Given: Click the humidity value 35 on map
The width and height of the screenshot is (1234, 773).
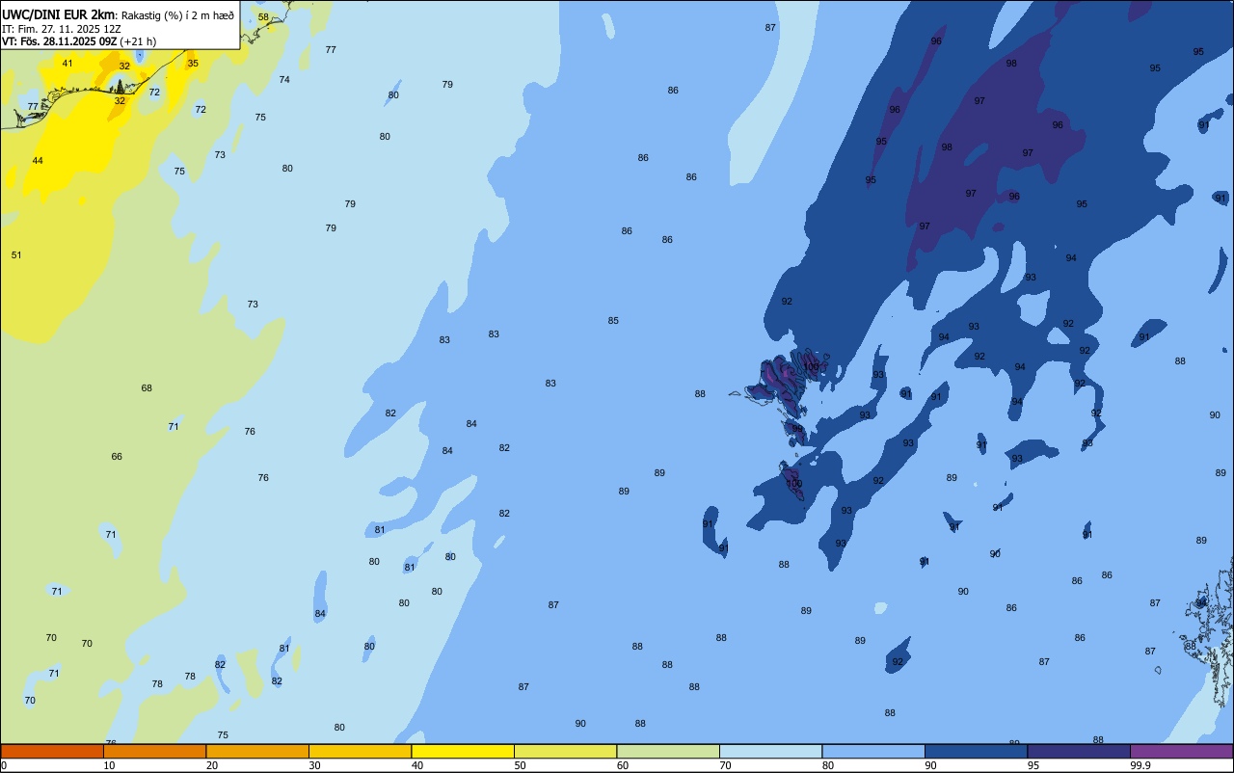Looking at the screenshot, I should [x=193, y=64].
